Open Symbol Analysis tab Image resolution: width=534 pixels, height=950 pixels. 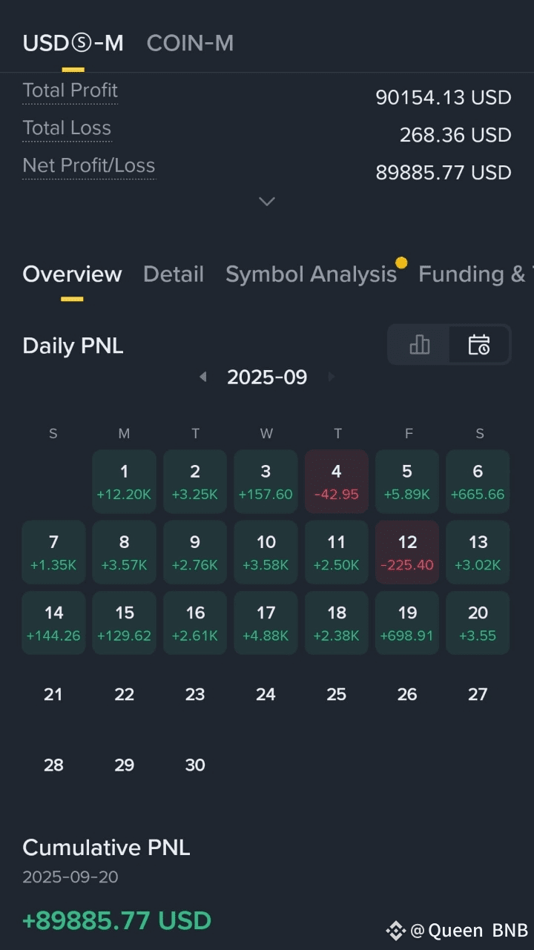[311, 274]
